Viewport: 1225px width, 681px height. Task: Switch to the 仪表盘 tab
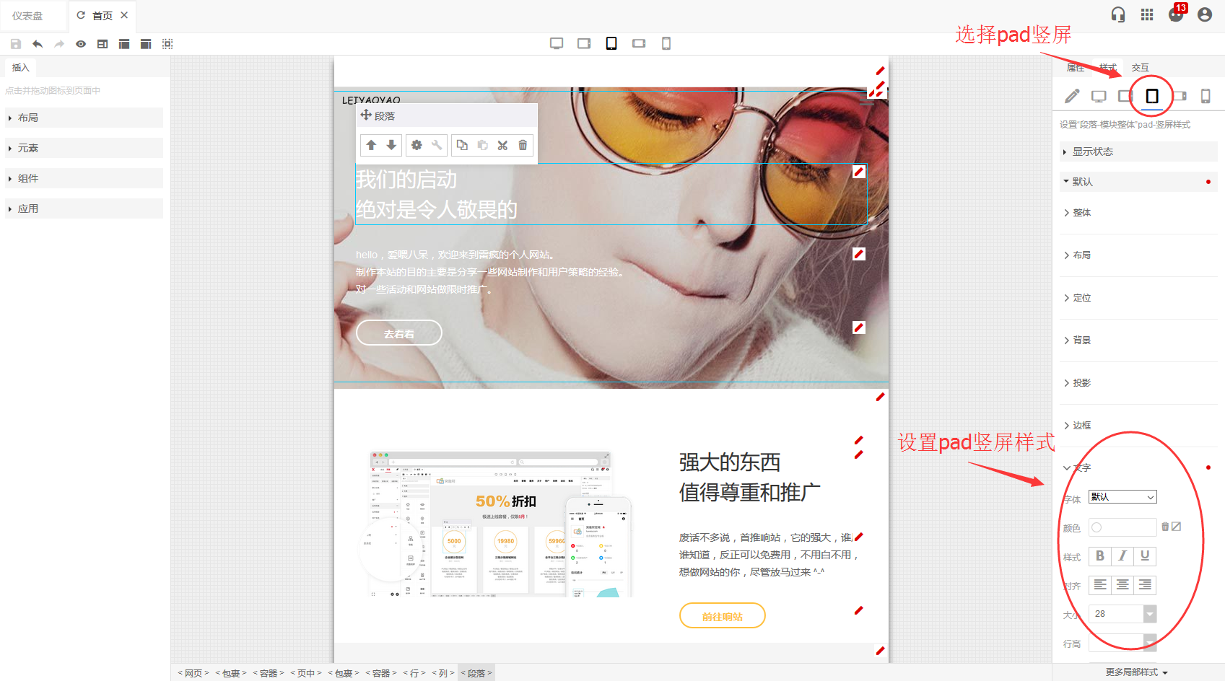[27, 15]
